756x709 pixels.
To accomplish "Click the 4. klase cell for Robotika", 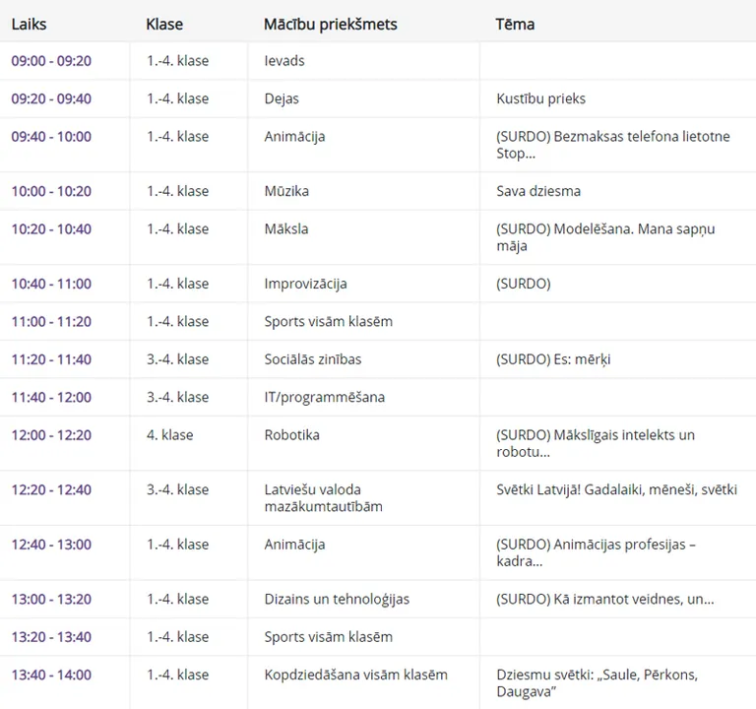I will pos(170,435).
